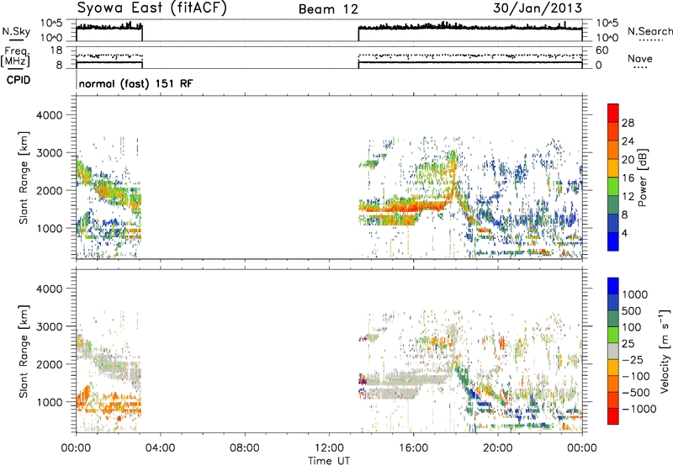Pick the bright blue bottom segment of the Power color bar

(x=613, y=241)
